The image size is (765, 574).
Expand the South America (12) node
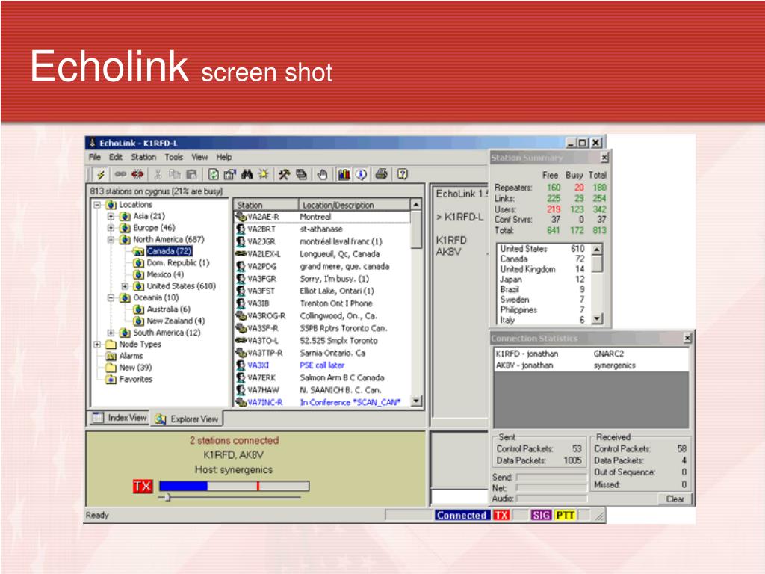111,333
